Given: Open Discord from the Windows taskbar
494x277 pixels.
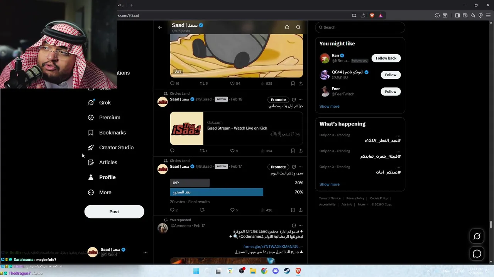Looking at the screenshot, I should coord(275,271).
